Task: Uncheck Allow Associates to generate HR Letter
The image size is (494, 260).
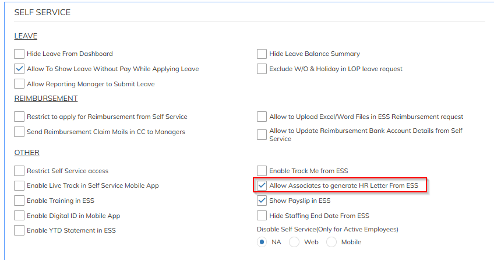Action: click(x=262, y=185)
